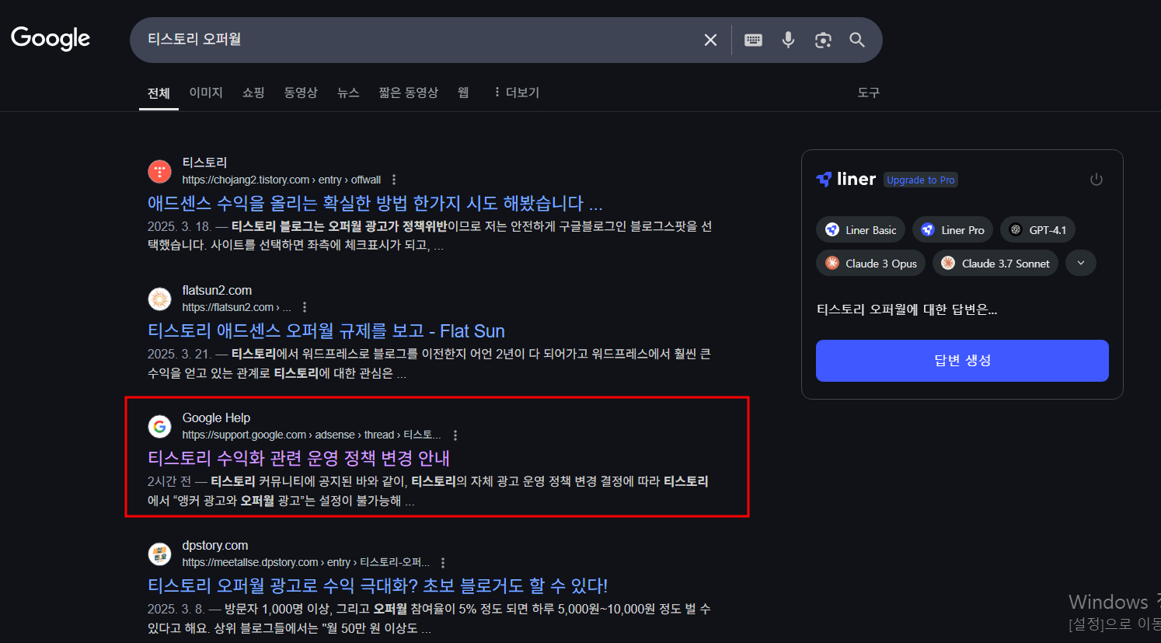Viewport: 1161px width, 643px height.
Task: Open result 티스토리 오퍼월 광고로 수익 극대화
Action: click(378, 585)
